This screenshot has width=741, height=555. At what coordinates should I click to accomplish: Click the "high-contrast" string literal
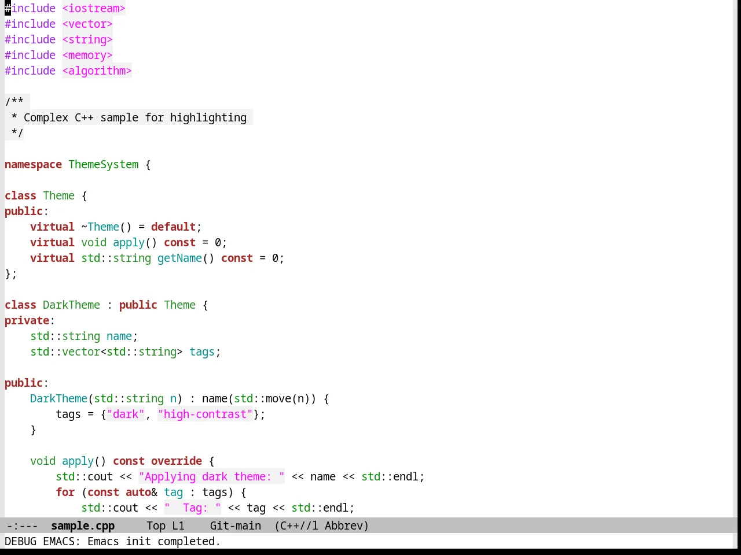[205, 414]
